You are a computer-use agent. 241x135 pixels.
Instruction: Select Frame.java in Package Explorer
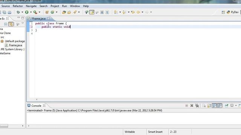tap(15, 45)
